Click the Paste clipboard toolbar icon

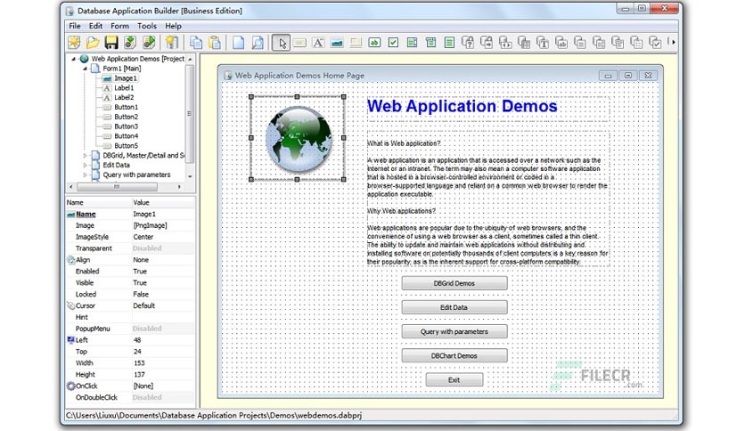tap(215, 43)
